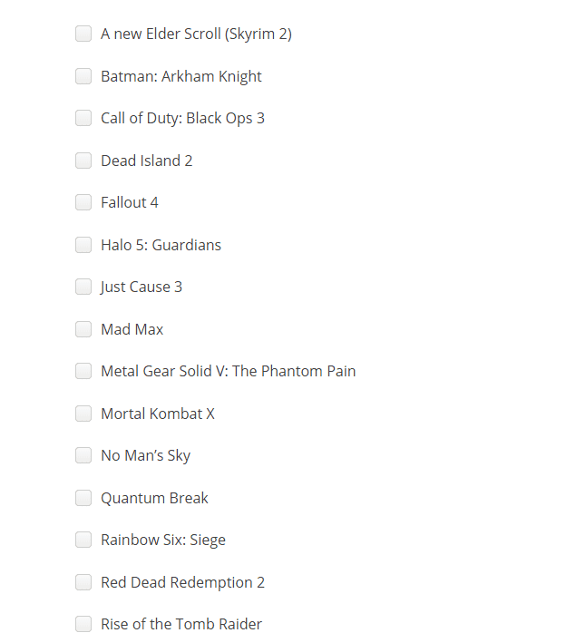The image size is (566, 633).
Task: Check the Fallout 4 option
Action: (83, 202)
